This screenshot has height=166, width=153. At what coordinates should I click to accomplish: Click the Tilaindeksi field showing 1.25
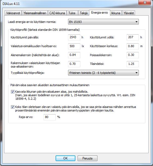pyautogui.click(x=133, y=64)
